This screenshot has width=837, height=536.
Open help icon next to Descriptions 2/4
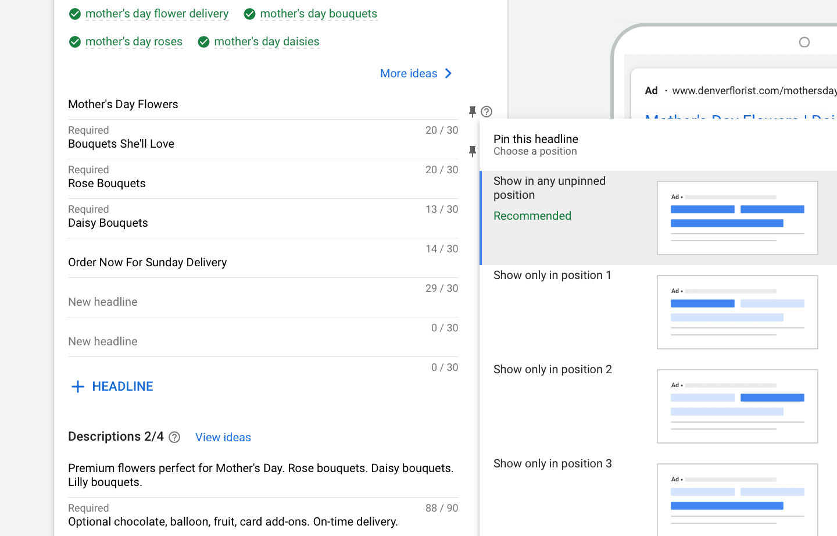point(174,437)
